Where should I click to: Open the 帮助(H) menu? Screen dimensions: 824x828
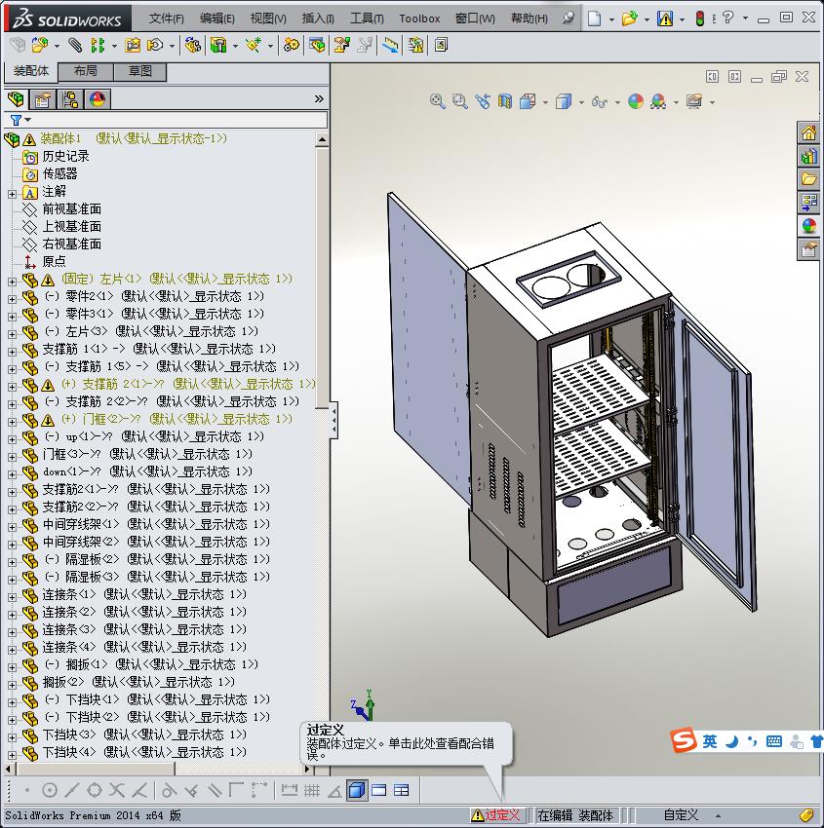point(530,19)
